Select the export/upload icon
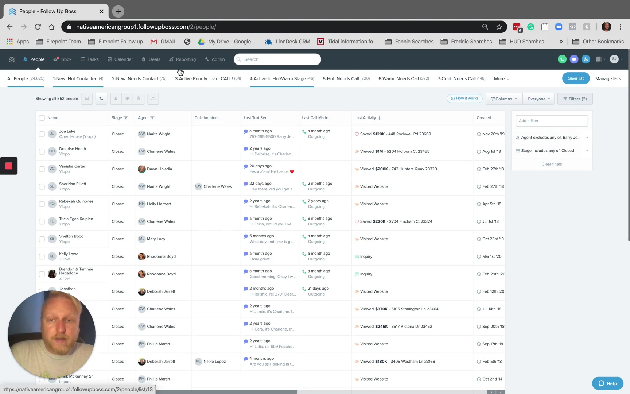 [153, 98]
